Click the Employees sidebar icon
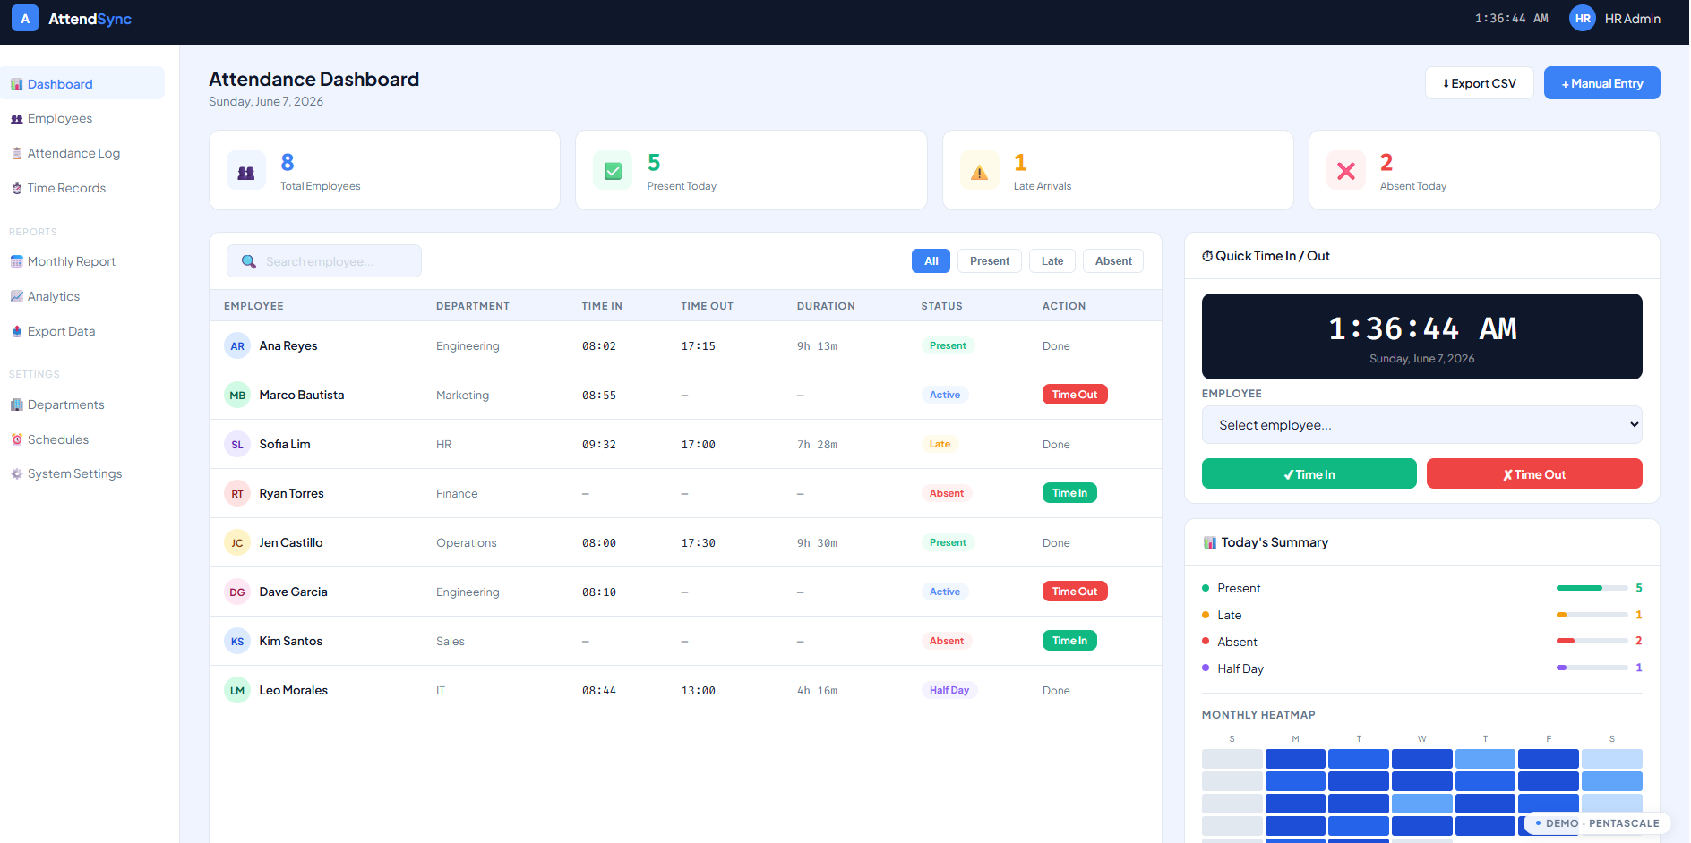The height and width of the screenshot is (843, 1691). [17, 119]
